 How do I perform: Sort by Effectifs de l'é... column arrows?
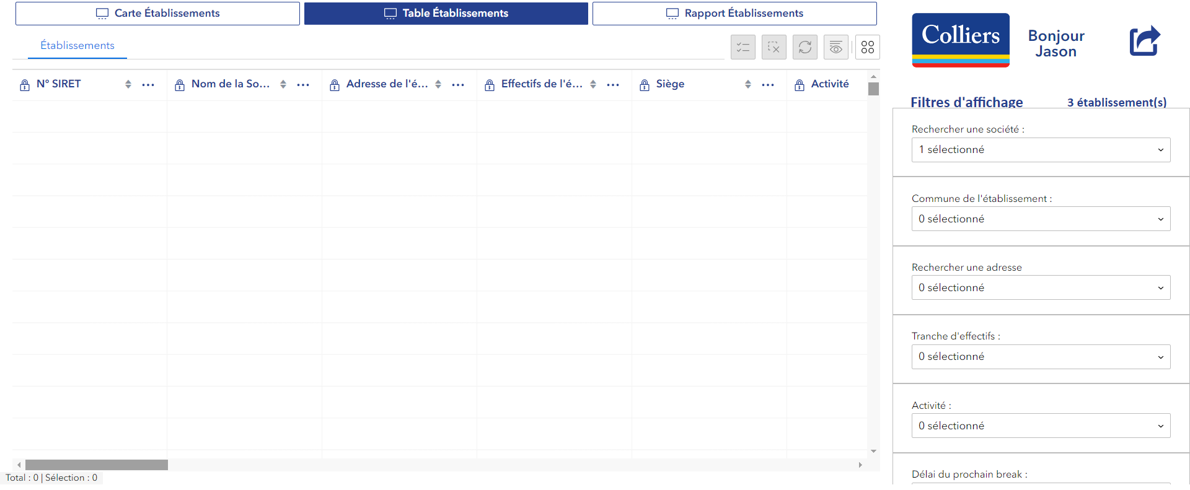(x=593, y=84)
